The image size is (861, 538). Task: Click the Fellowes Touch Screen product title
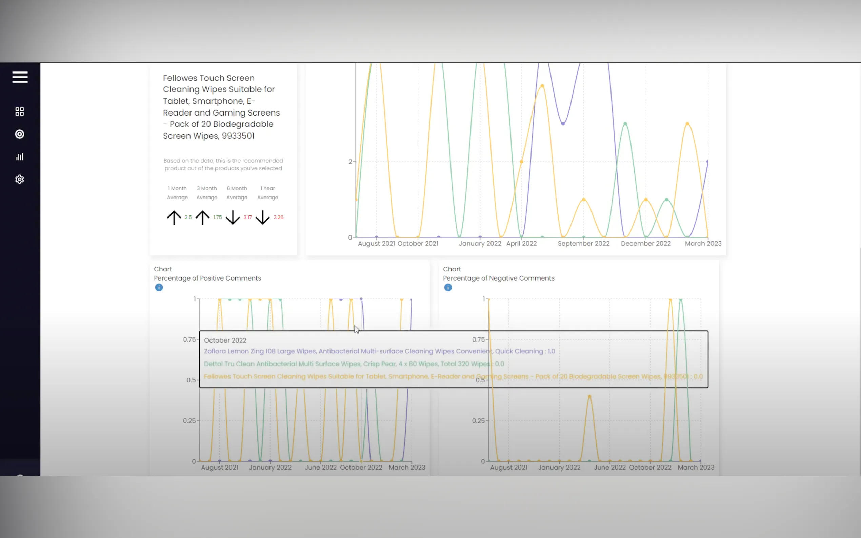click(x=221, y=107)
